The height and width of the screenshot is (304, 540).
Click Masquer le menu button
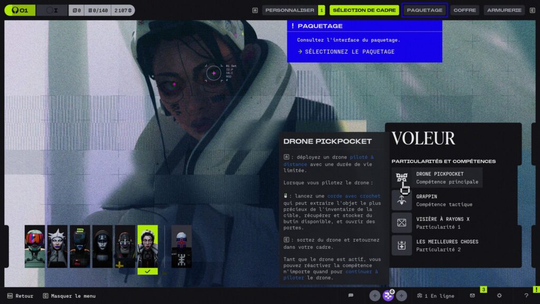click(73, 296)
